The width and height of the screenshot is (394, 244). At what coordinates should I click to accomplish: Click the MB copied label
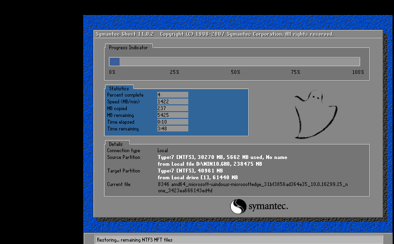[117, 109]
